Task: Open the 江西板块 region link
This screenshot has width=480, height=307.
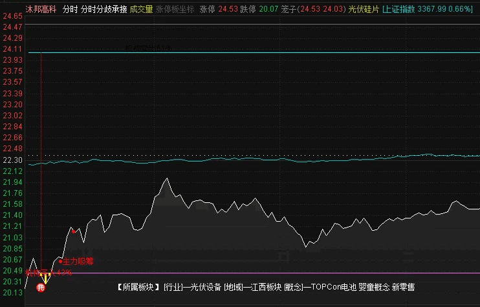Action: click(x=266, y=287)
